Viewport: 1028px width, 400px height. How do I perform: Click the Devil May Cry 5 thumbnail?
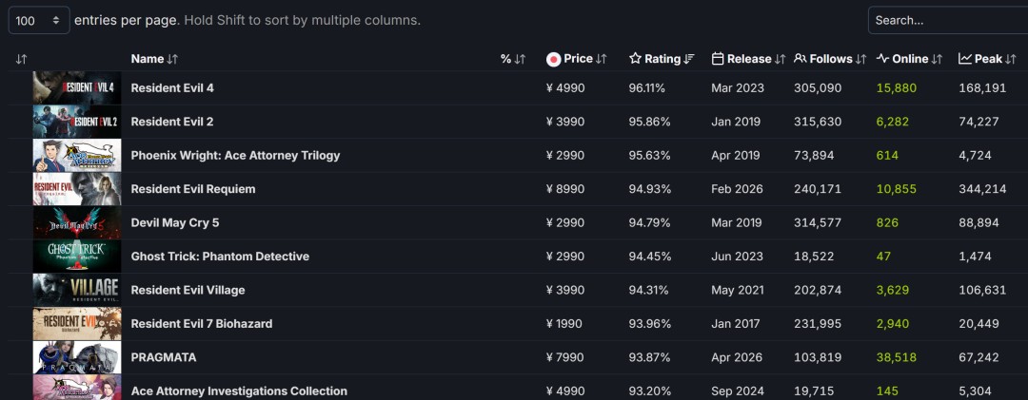[77, 222]
